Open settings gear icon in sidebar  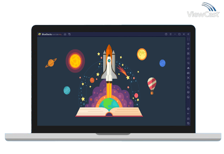(x=188, y=109)
